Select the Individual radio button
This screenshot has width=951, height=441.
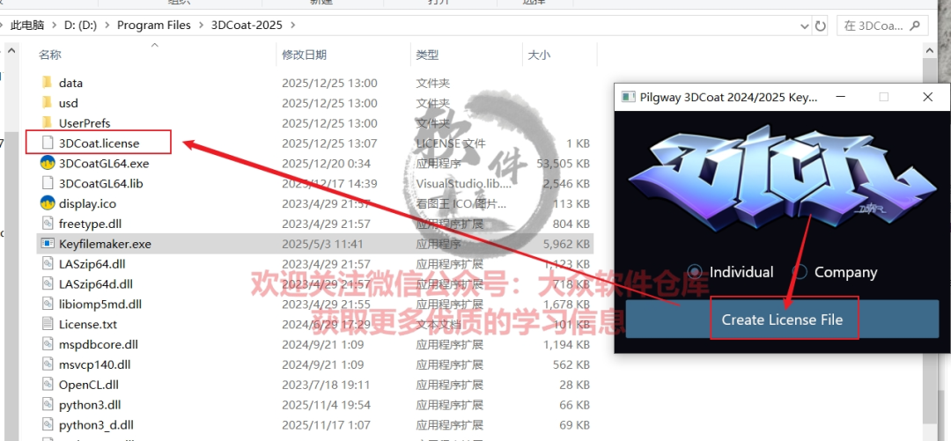696,272
